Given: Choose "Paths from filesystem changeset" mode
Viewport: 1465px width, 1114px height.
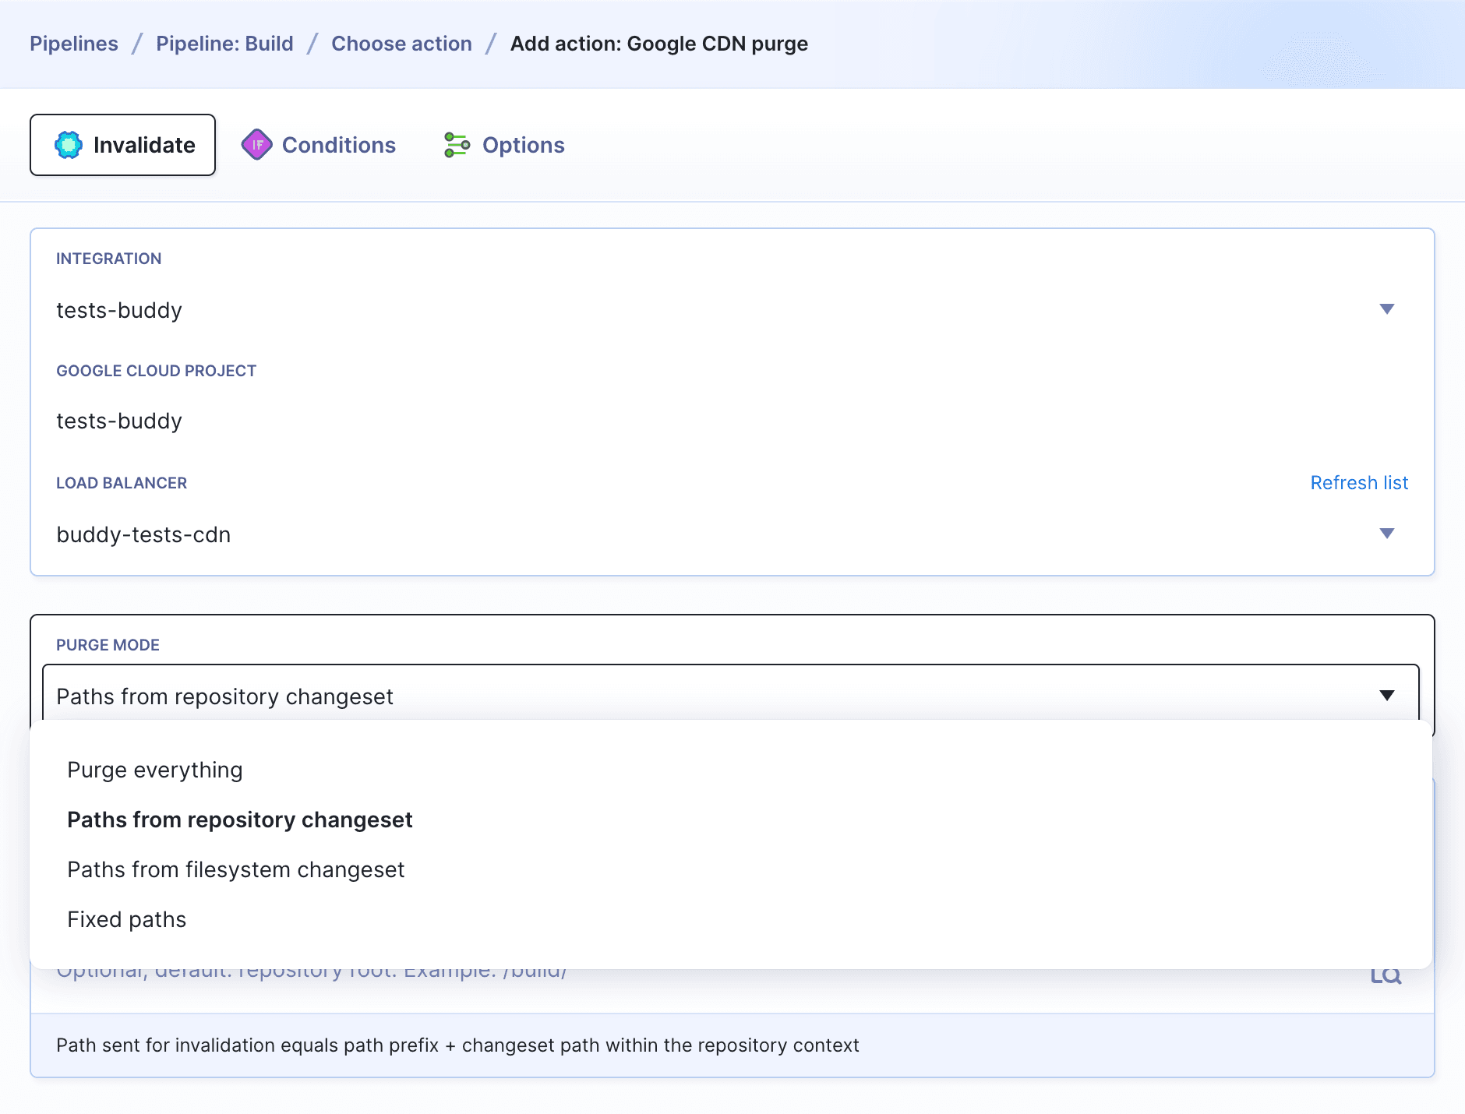Looking at the screenshot, I should (235, 869).
